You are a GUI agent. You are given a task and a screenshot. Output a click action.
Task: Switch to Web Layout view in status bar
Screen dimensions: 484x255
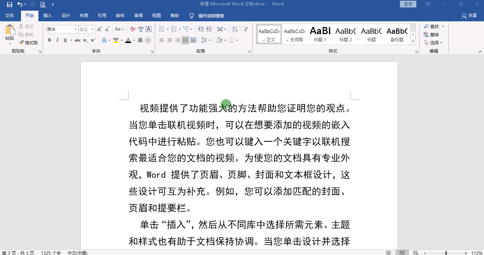coord(415,253)
